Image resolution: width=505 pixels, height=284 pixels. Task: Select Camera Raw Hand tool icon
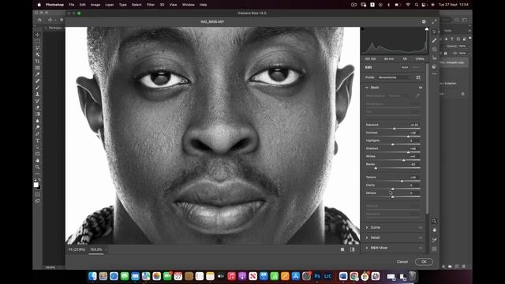click(434, 230)
